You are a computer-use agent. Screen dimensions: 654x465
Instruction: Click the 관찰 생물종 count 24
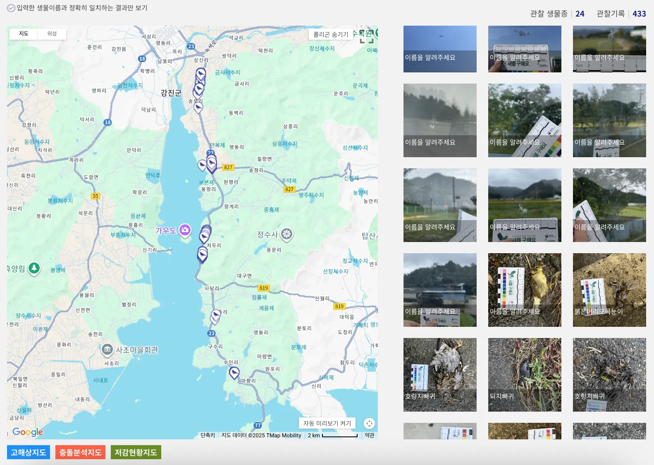coord(580,14)
